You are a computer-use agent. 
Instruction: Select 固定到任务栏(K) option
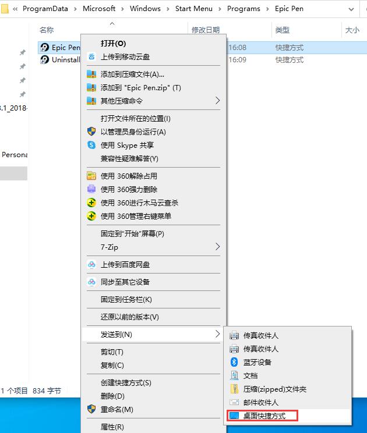(x=126, y=299)
